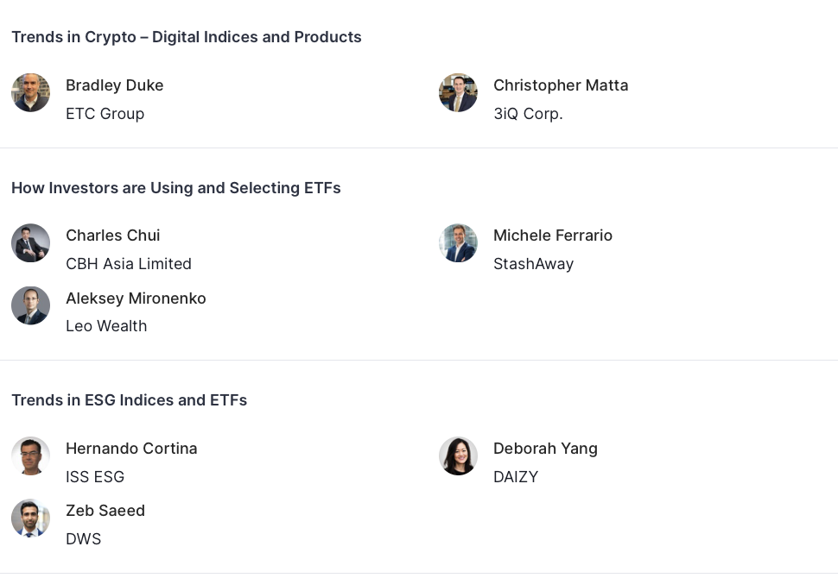Image resolution: width=838 pixels, height=578 pixels.
Task: Click Christopher Matta's profile photo
Action: pyautogui.click(x=458, y=92)
